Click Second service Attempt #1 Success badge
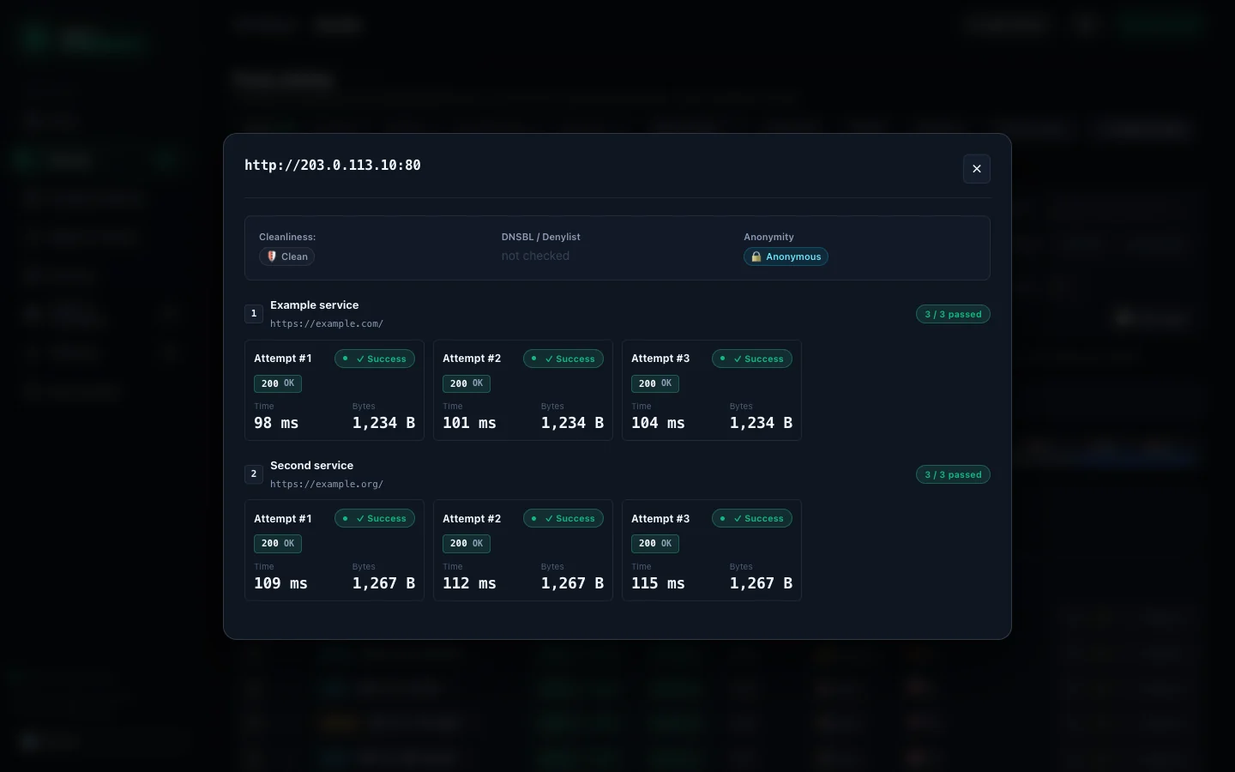The image size is (1235, 772). click(x=375, y=518)
